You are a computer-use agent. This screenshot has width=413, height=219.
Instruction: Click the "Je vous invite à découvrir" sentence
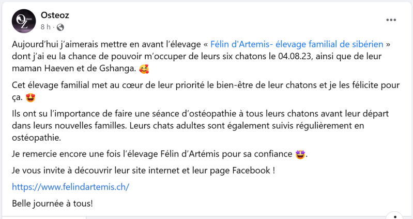click(x=143, y=170)
